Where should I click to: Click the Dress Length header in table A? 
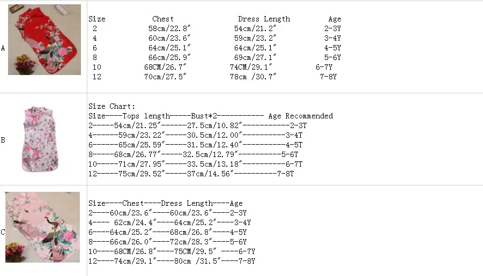(x=264, y=19)
